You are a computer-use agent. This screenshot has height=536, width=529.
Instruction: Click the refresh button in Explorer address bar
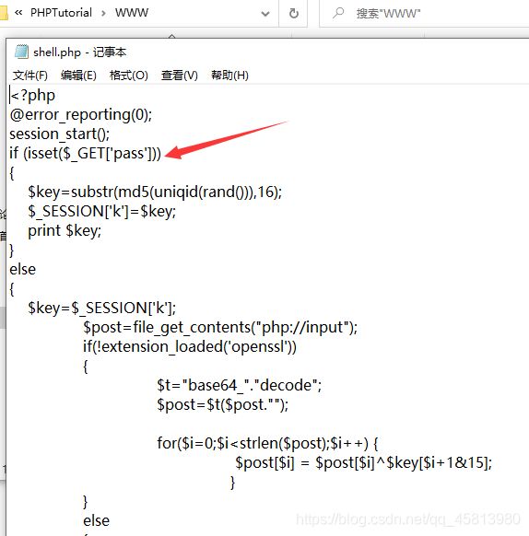294,13
